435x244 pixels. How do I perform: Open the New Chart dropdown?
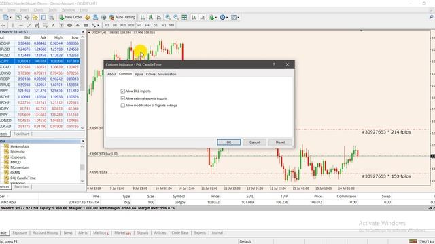[x=7, y=17]
